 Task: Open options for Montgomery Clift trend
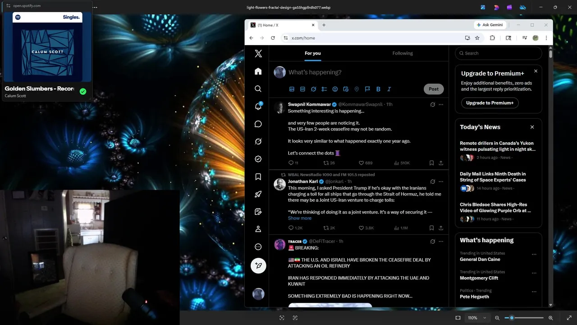pyautogui.click(x=534, y=273)
